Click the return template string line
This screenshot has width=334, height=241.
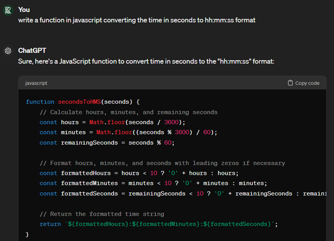(159, 224)
